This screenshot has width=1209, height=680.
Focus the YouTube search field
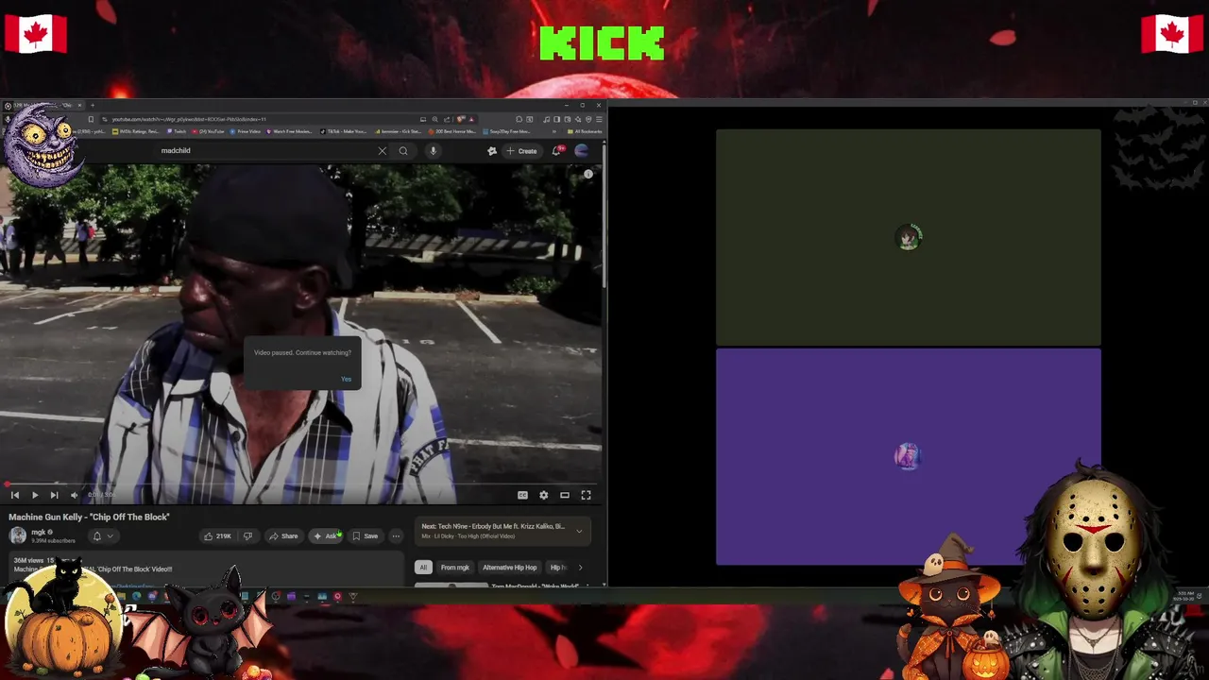click(x=264, y=150)
